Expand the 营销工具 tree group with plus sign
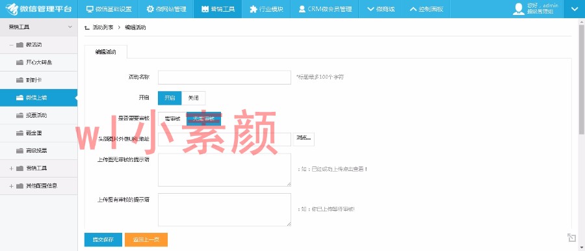 pyautogui.click(x=11, y=168)
